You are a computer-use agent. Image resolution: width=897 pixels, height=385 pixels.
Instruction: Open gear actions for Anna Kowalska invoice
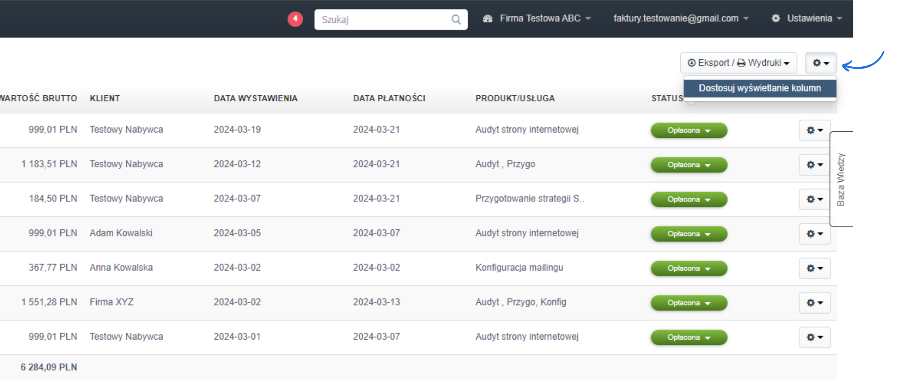[x=814, y=269]
